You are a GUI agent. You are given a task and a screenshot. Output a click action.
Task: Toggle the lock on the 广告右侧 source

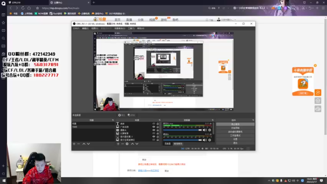coord(158,127)
